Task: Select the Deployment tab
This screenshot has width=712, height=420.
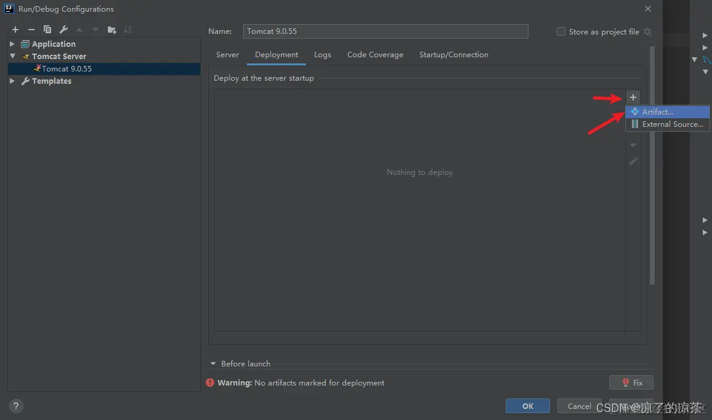Action: 277,54
